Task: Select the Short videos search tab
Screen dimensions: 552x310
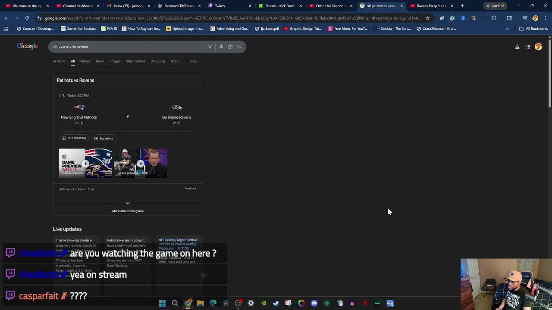Action: [x=135, y=61]
